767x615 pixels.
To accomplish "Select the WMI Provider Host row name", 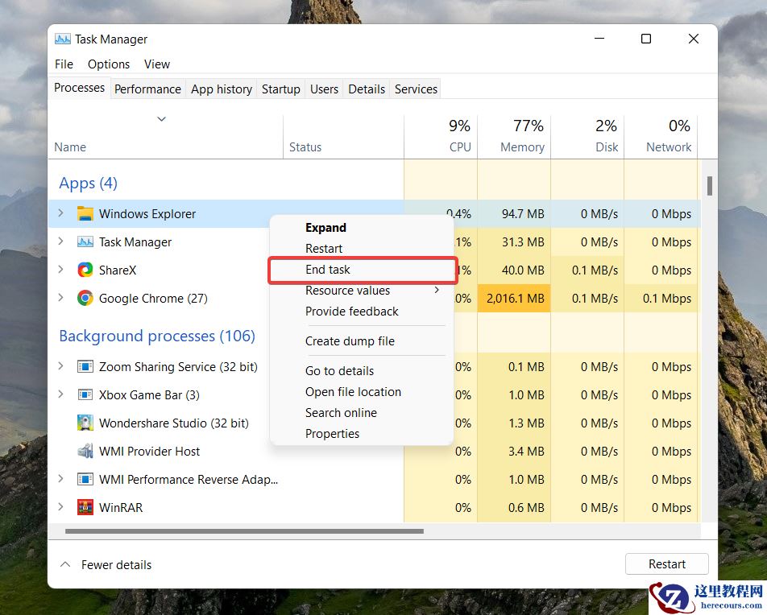I will (x=149, y=452).
